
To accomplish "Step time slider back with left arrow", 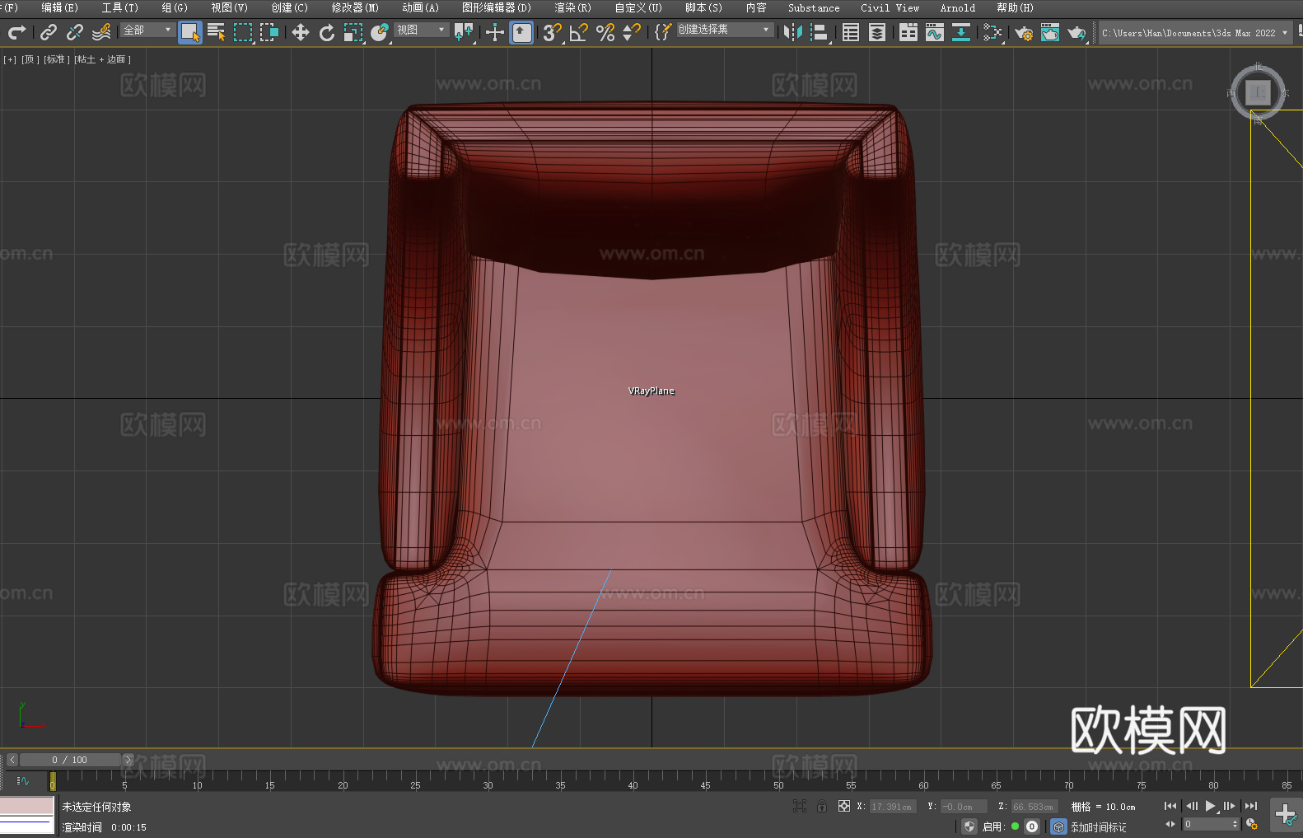I will (x=12, y=760).
